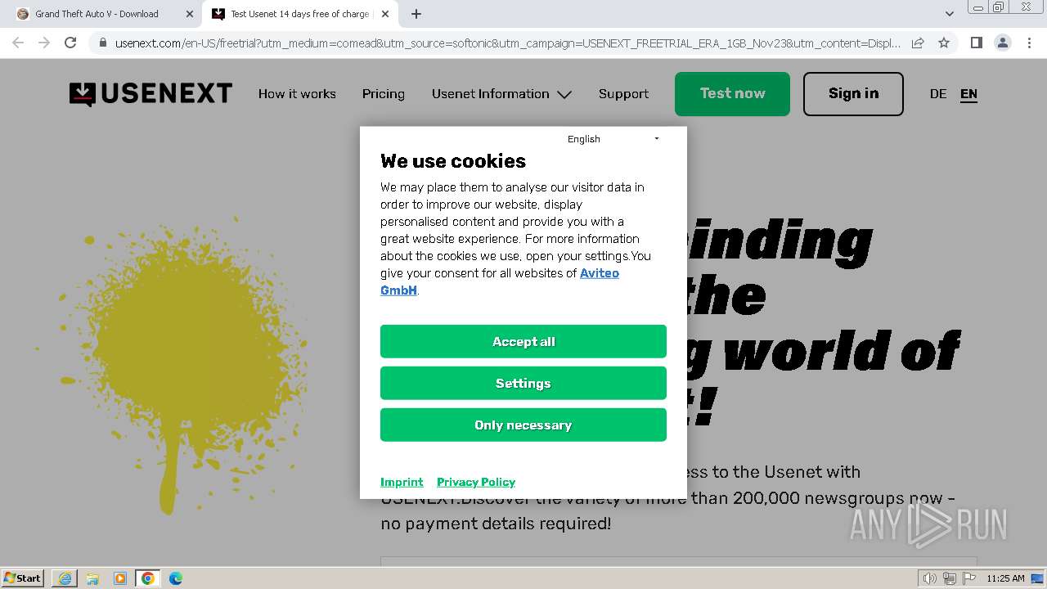Click the action center flag icon

[968, 578]
